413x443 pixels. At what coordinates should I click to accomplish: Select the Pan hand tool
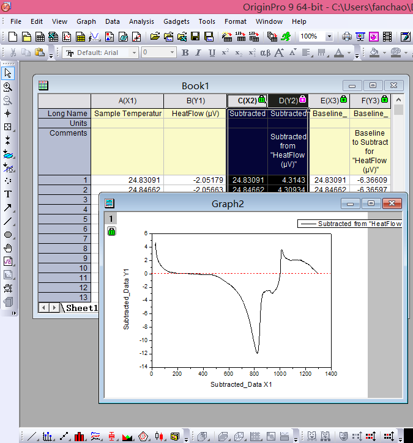point(8,248)
